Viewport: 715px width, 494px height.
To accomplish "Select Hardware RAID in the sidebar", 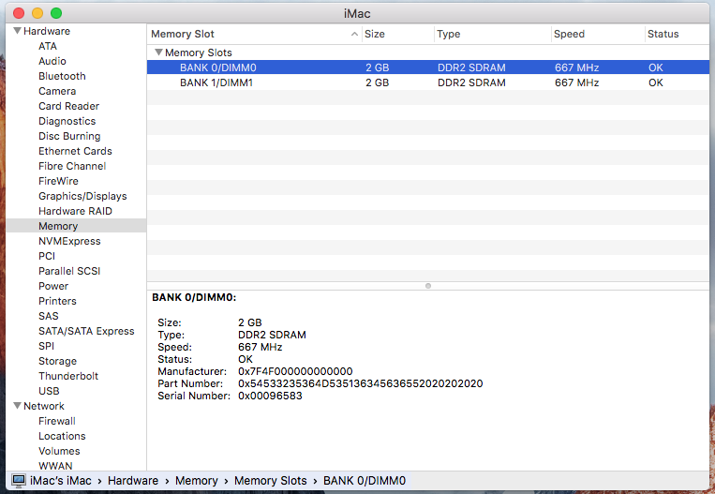I will pyautogui.click(x=75, y=211).
